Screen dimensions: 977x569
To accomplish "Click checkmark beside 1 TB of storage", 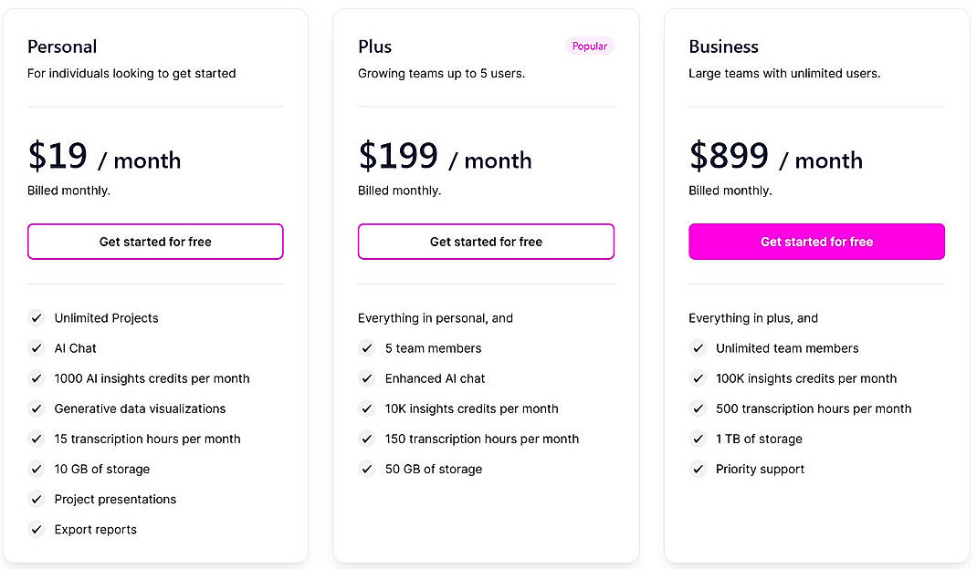I will point(698,439).
